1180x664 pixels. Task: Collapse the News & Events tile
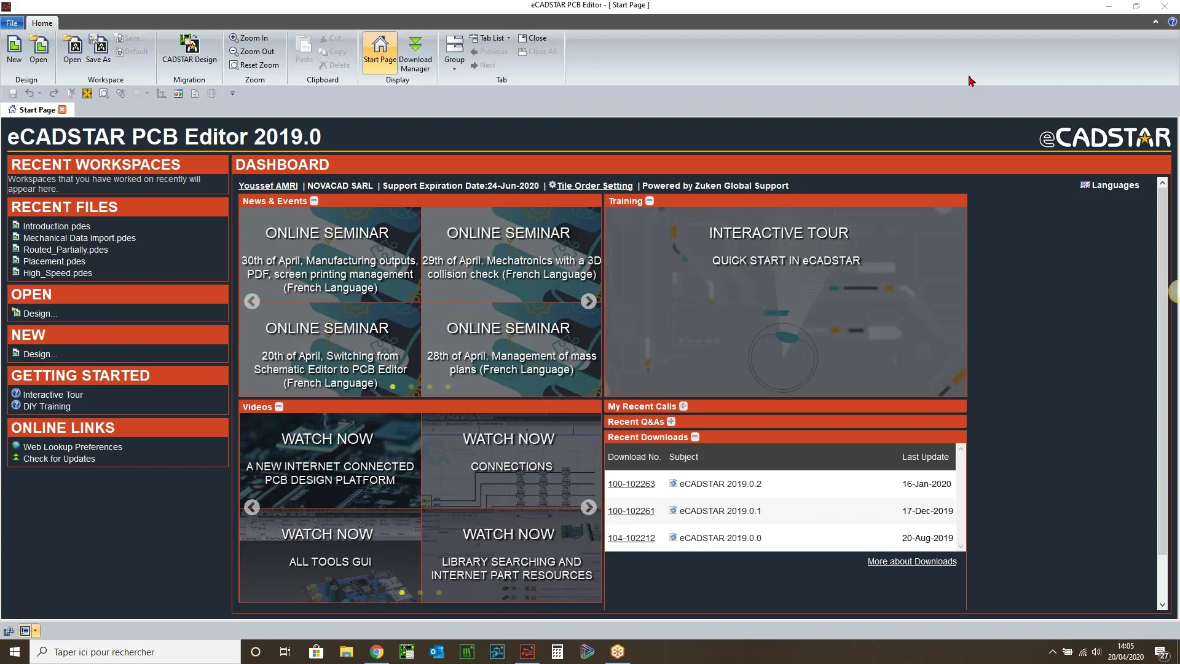[x=314, y=201]
